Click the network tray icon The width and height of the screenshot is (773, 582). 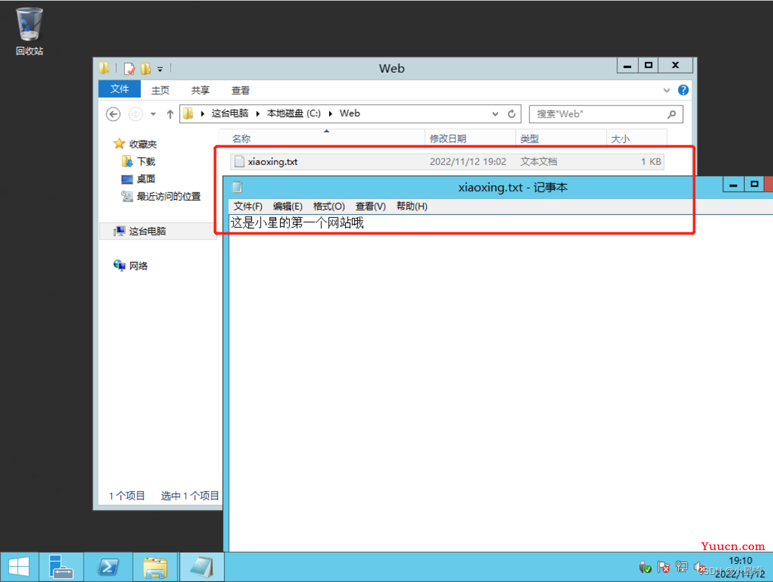point(682,567)
